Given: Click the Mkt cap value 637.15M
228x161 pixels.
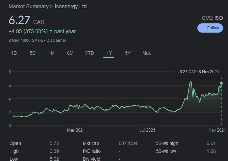Looking at the screenshot, I should point(128,143).
